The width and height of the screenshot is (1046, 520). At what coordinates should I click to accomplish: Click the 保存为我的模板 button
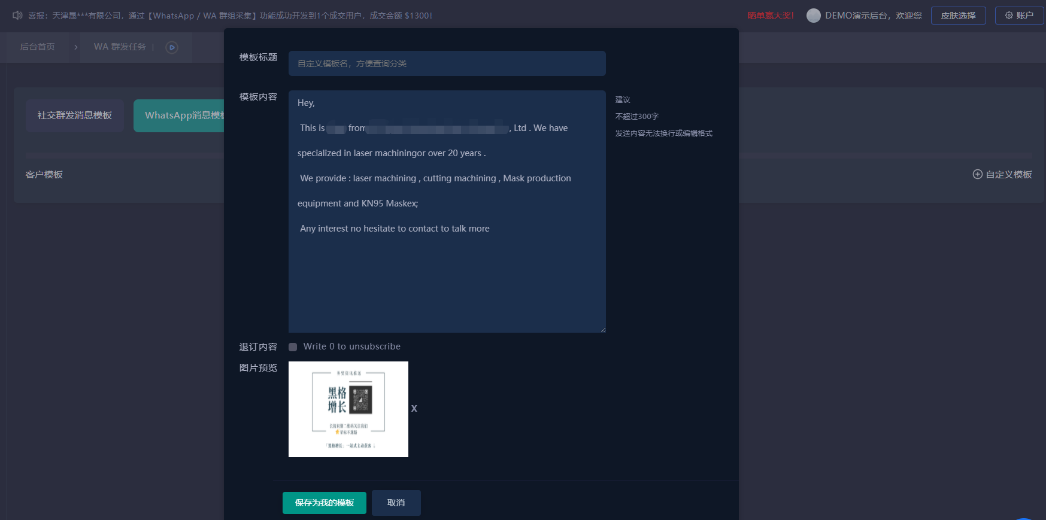click(324, 503)
